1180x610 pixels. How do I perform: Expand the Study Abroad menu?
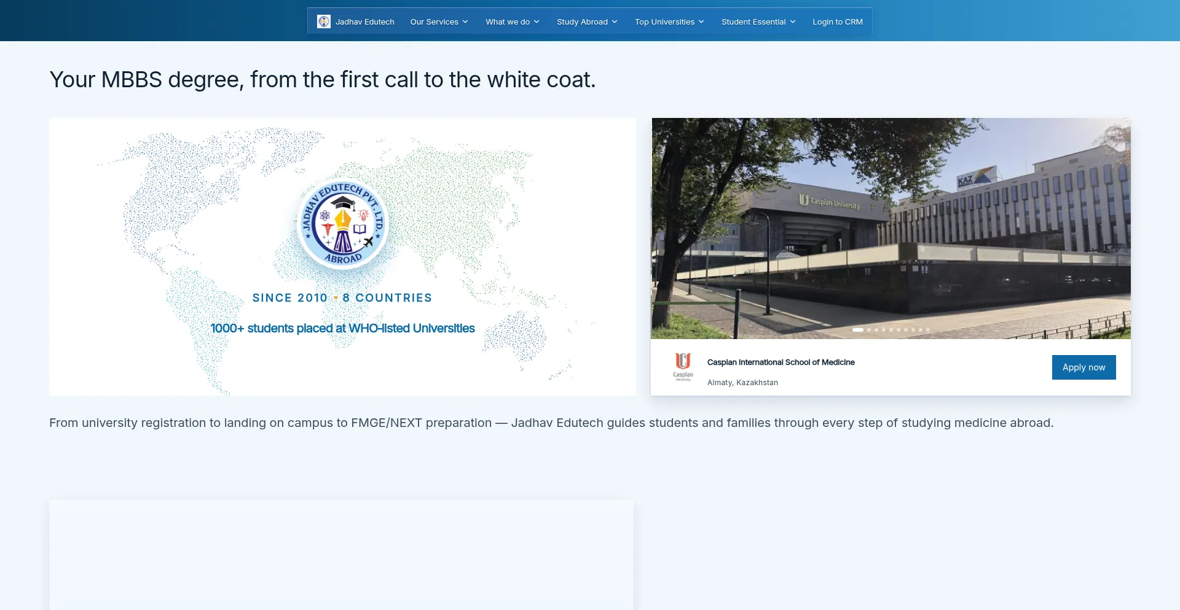tap(587, 22)
